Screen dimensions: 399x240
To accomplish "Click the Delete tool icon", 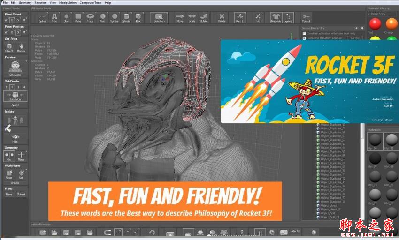I will coord(222,18).
